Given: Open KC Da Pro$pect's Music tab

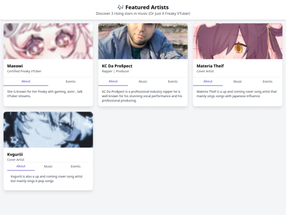Looking at the screenshot, I should (143, 82).
